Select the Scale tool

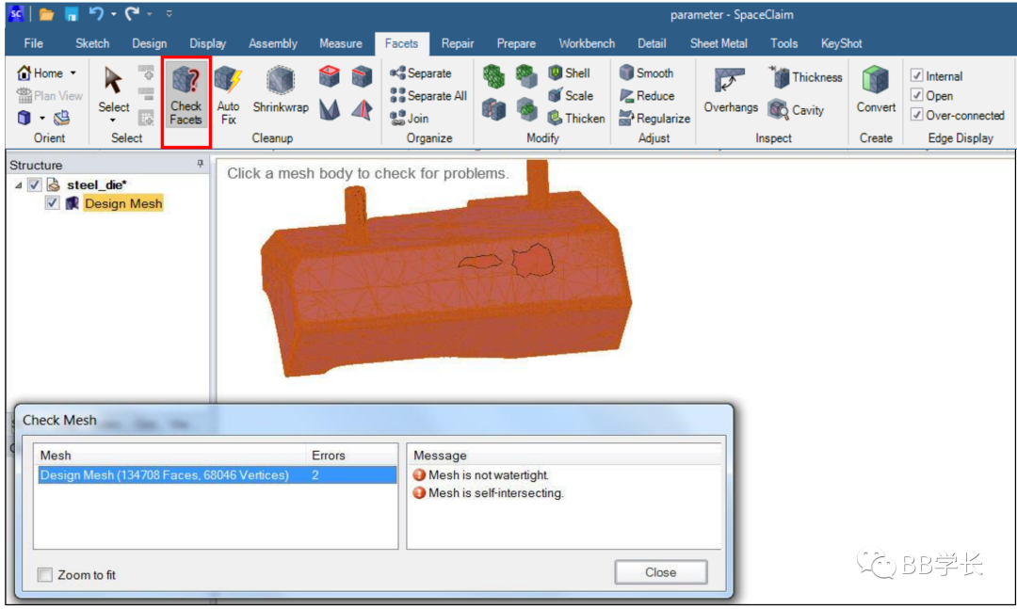click(570, 96)
